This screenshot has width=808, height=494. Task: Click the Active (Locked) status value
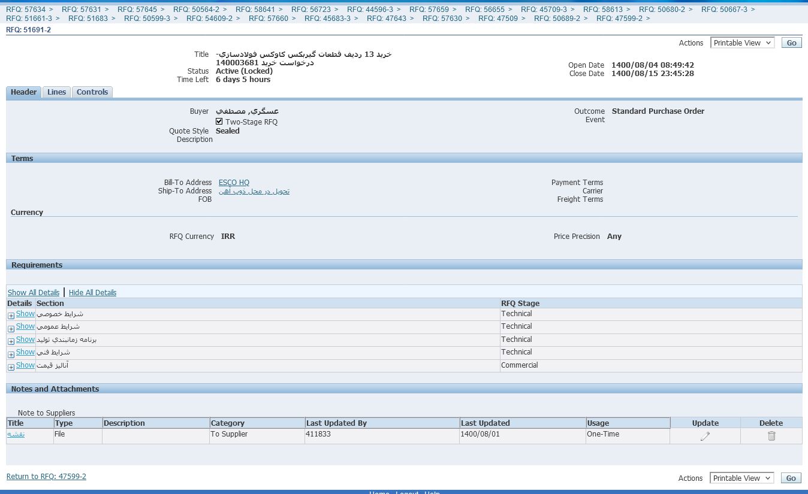(244, 71)
